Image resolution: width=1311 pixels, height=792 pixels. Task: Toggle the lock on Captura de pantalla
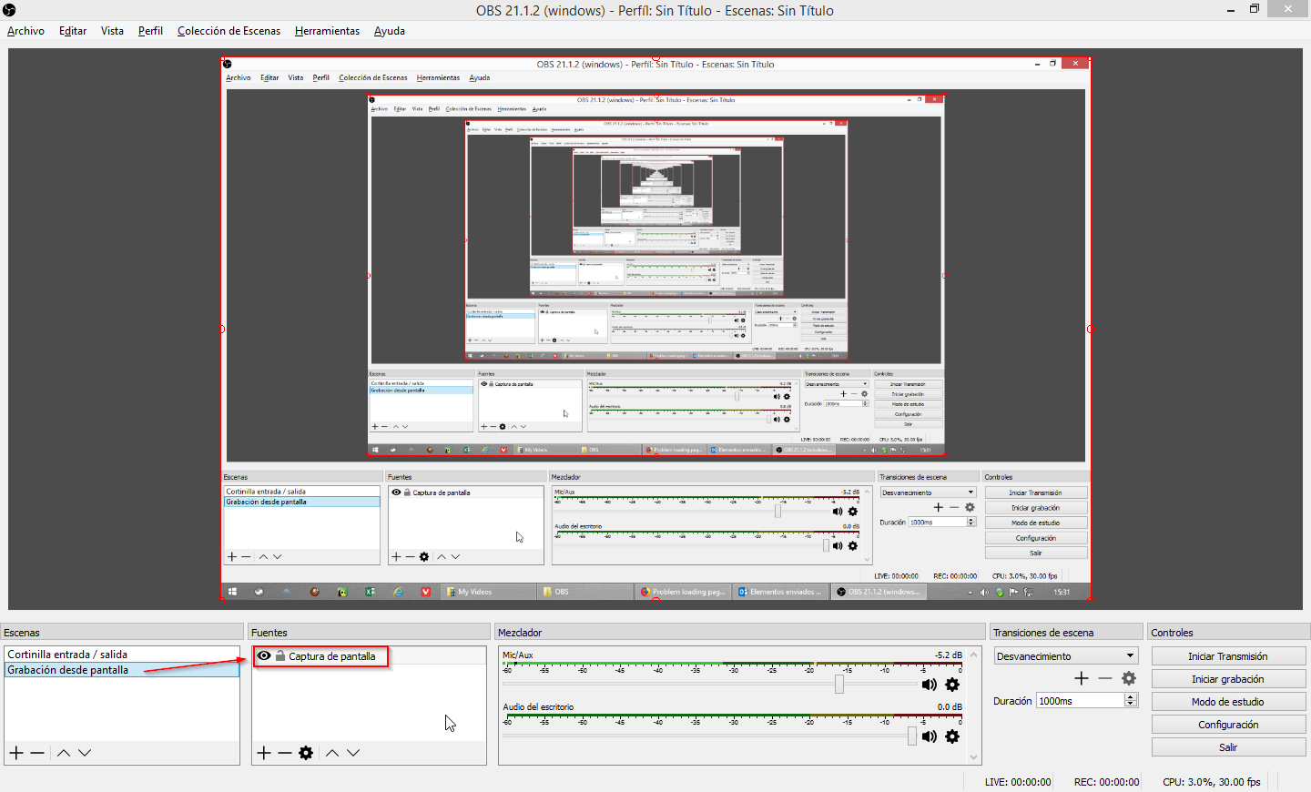click(280, 655)
